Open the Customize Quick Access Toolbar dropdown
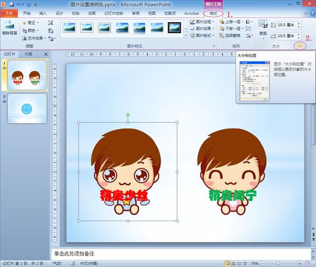The image size is (316, 267). click(x=35, y=4)
